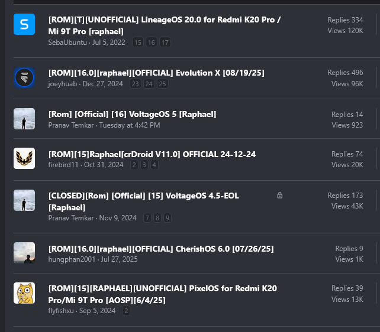Viewport: 380px width, 332px height.
Task: Open the Evolution X [08/19/25] thread
Action: [x=156, y=73]
